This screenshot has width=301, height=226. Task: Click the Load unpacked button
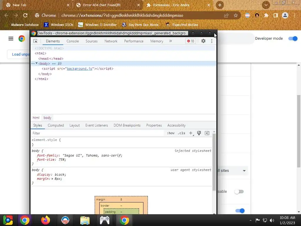19,54
